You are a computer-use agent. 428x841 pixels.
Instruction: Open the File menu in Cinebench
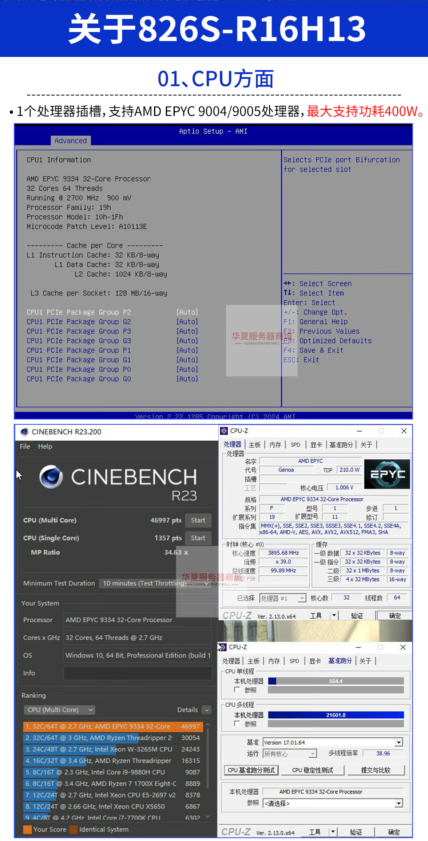click(25, 446)
